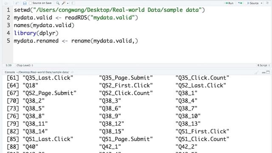Click "Q52_Last.Click" in console output
The height and width of the screenshot is (153, 272).
point(201,85)
